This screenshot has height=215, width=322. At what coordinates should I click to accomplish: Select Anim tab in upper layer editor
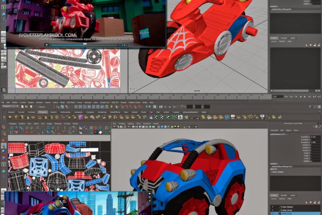tap(292, 38)
